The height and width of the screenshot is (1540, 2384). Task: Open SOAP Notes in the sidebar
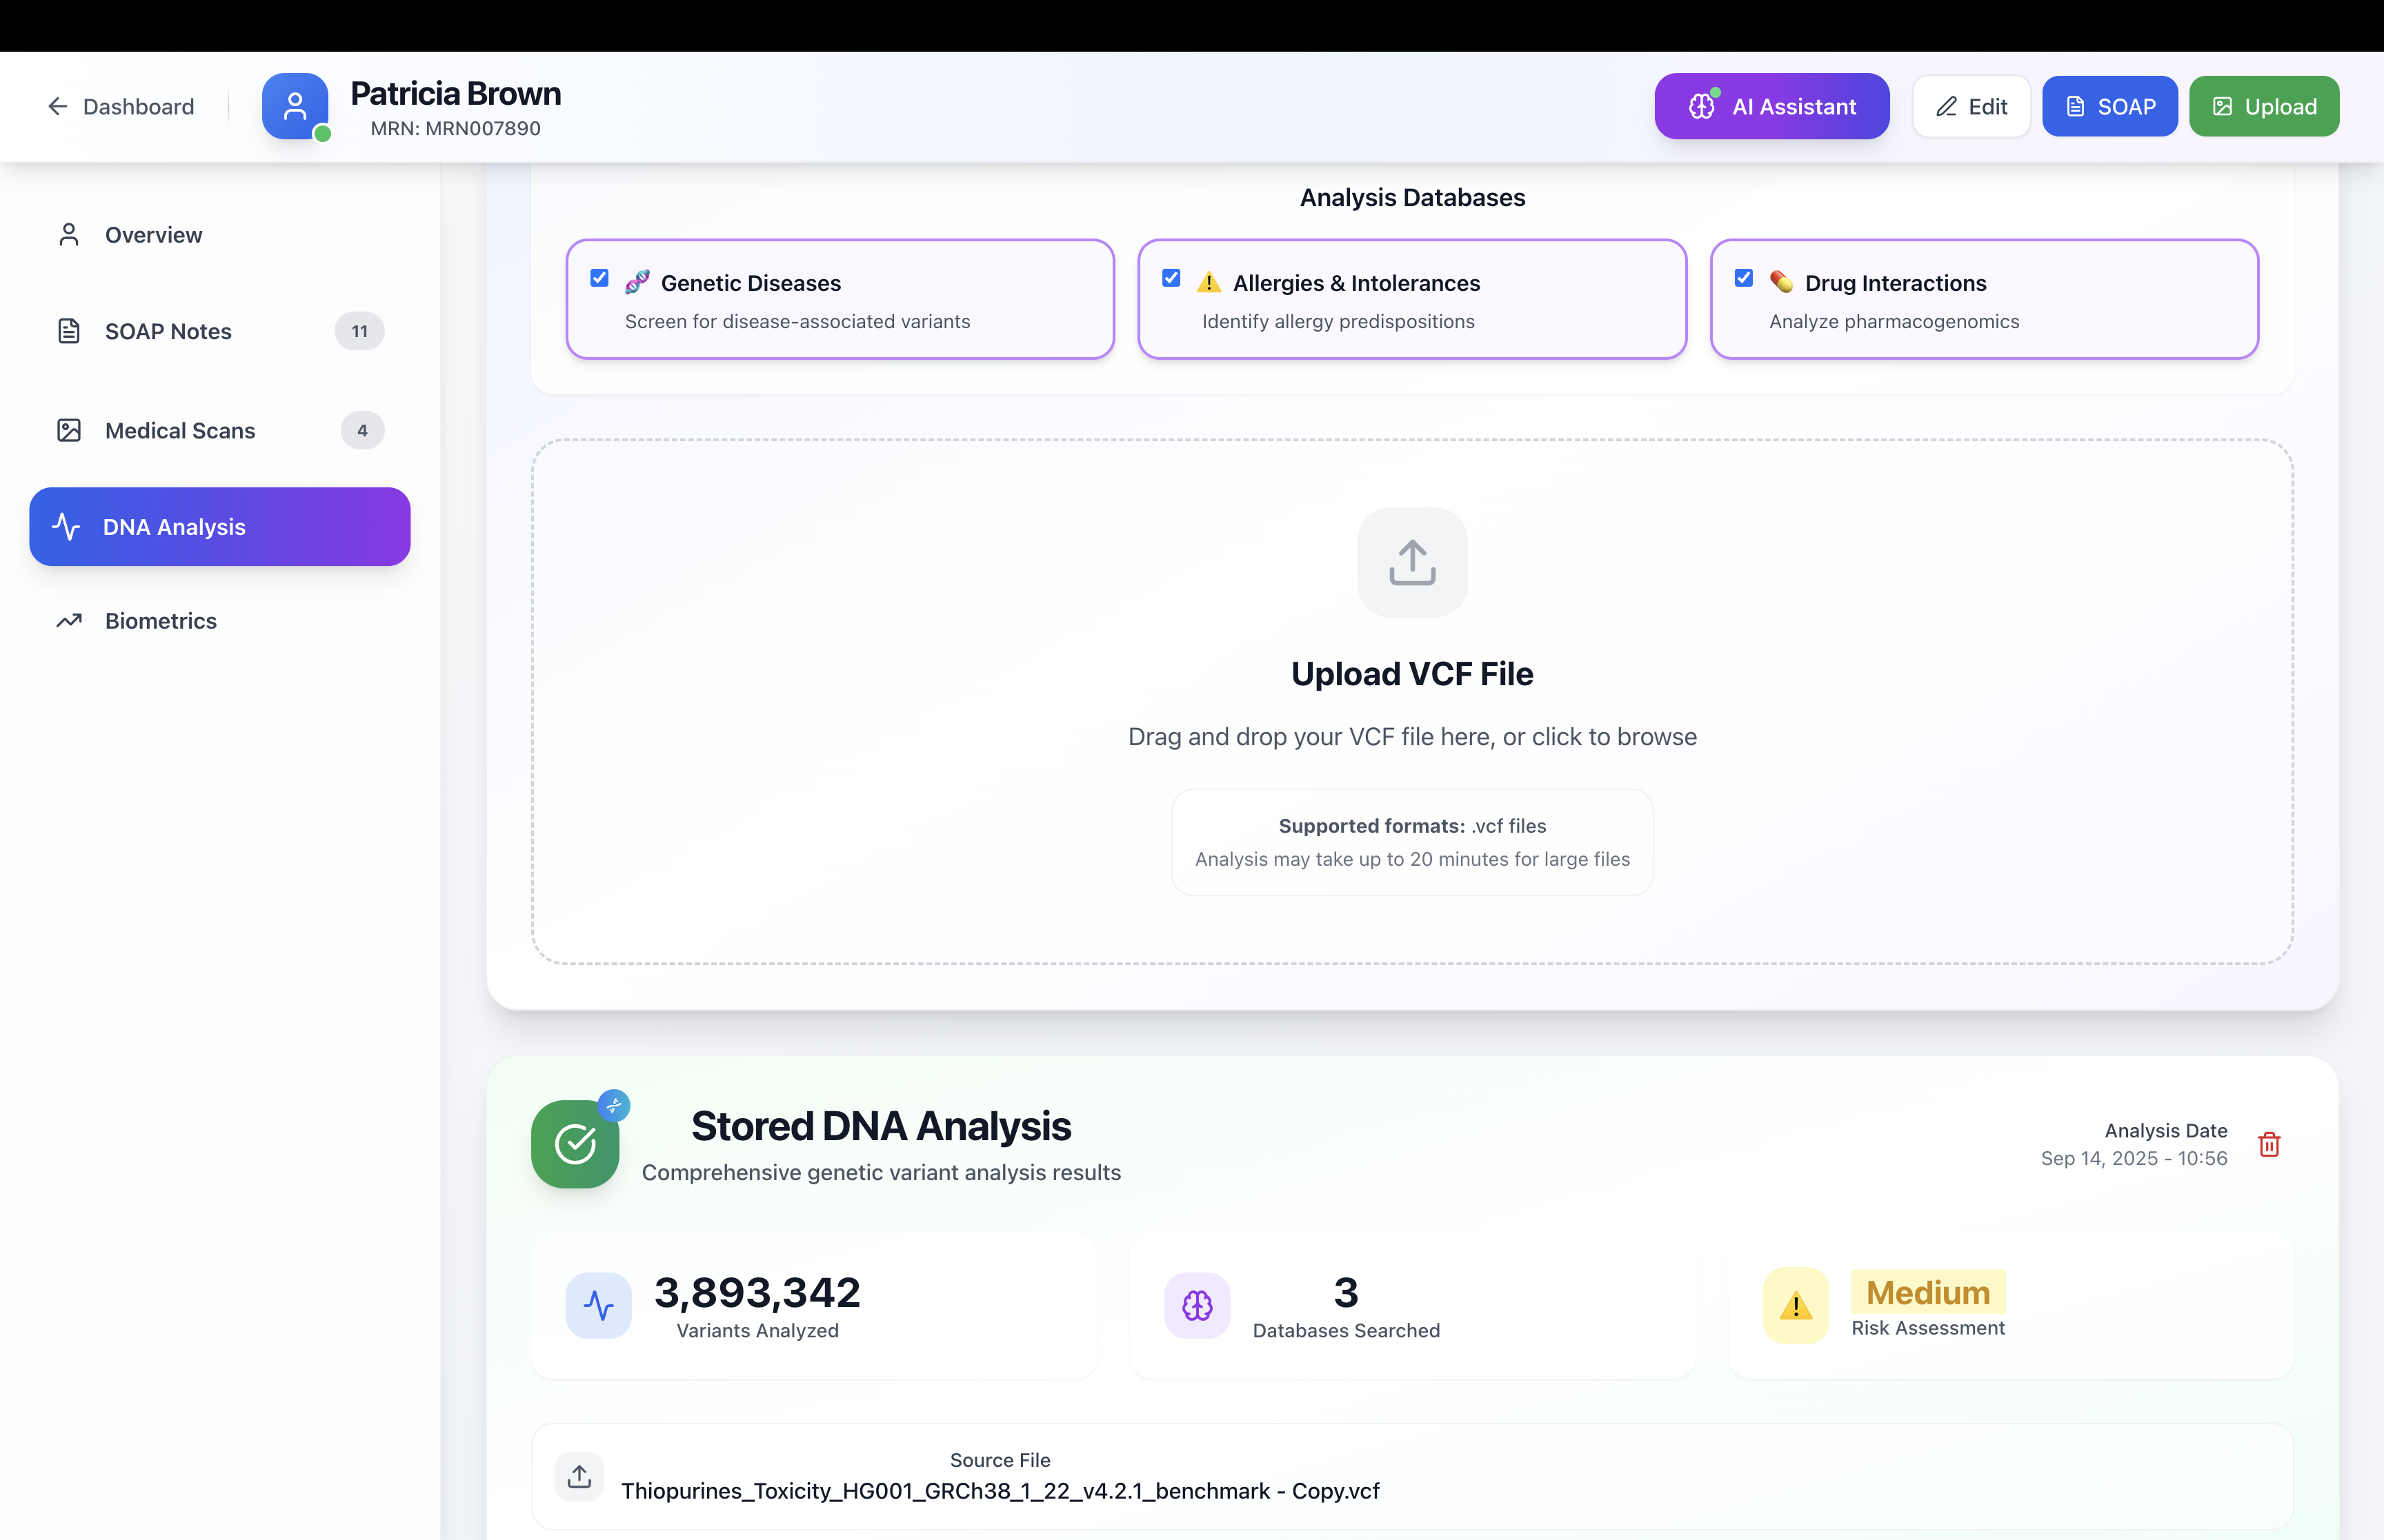click(168, 331)
